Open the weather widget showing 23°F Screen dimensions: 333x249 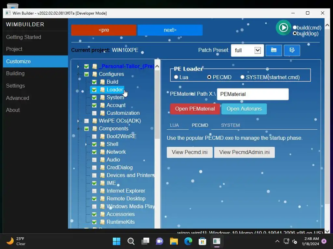pyautogui.click(x=16, y=241)
